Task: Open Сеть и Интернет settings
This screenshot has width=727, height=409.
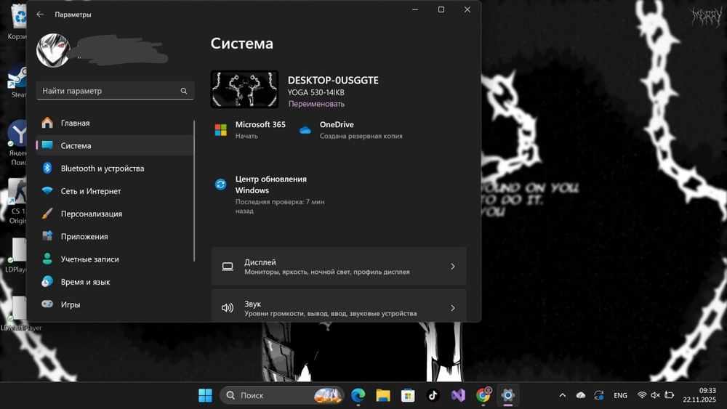Action: point(115,191)
